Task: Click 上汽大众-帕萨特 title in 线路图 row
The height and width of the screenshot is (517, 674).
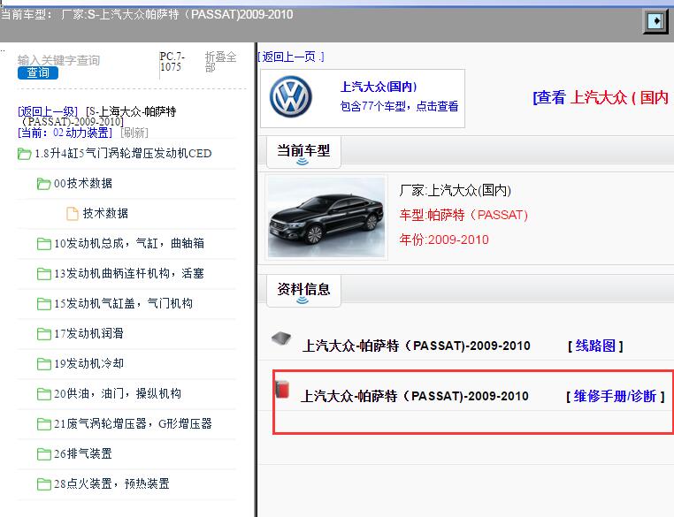Action: 416,346
